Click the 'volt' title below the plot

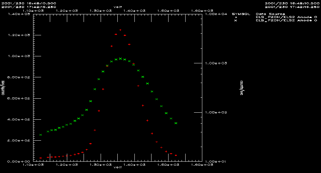click(x=118, y=167)
